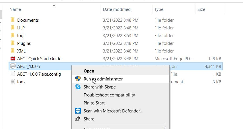Click Share in the context menu

(89, 119)
